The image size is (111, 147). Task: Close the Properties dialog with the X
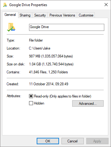pos(106,5)
